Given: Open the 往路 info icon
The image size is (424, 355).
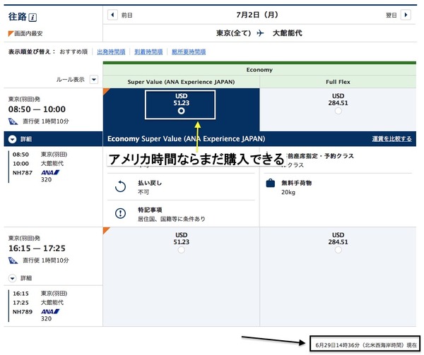Looking at the screenshot, I should tap(33, 18).
